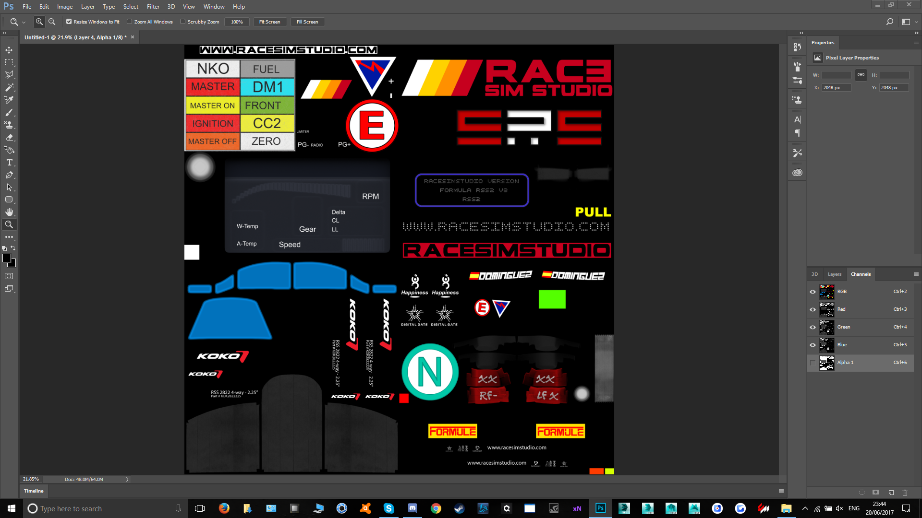Viewport: 922px width, 518px height.
Task: Open the Edit Toolbar ellipsis menu
Action: coord(9,237)
